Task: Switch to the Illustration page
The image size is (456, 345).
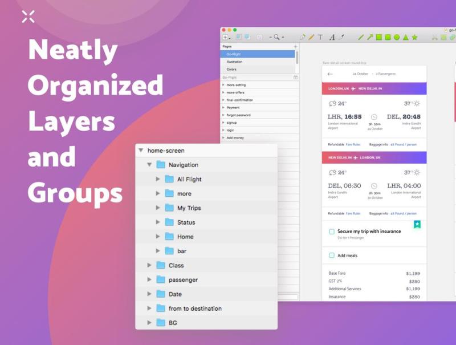Action: click(234, 62)
